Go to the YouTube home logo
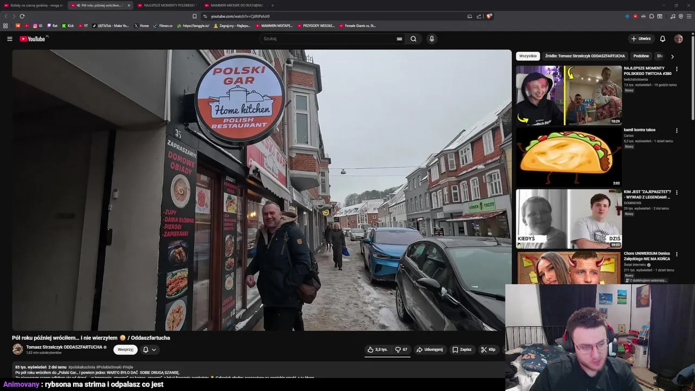Image resolution: width=695 pixels, height=391 pixels. click(33, 39)
